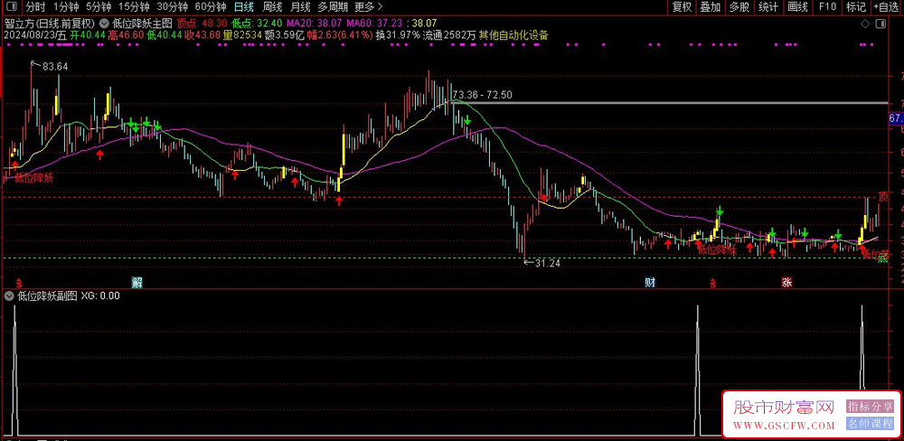Switch to the 日线 daily chart
Viewport: 904px width, 441px height.
pos(244,7)
